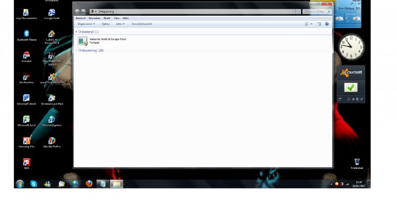Screen dimensions: 397x223
Task: Click the avast gadget green checkmark status
Action: tap(350, 88)
